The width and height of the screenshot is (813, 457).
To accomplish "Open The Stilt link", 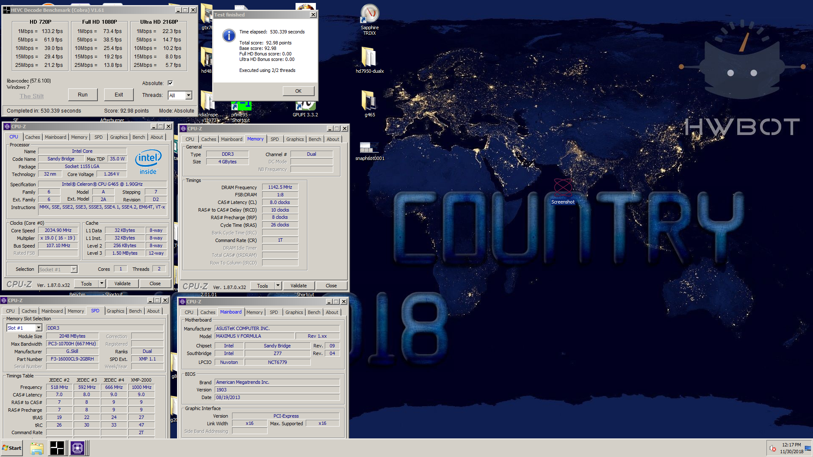I will [x=32, y=96].
